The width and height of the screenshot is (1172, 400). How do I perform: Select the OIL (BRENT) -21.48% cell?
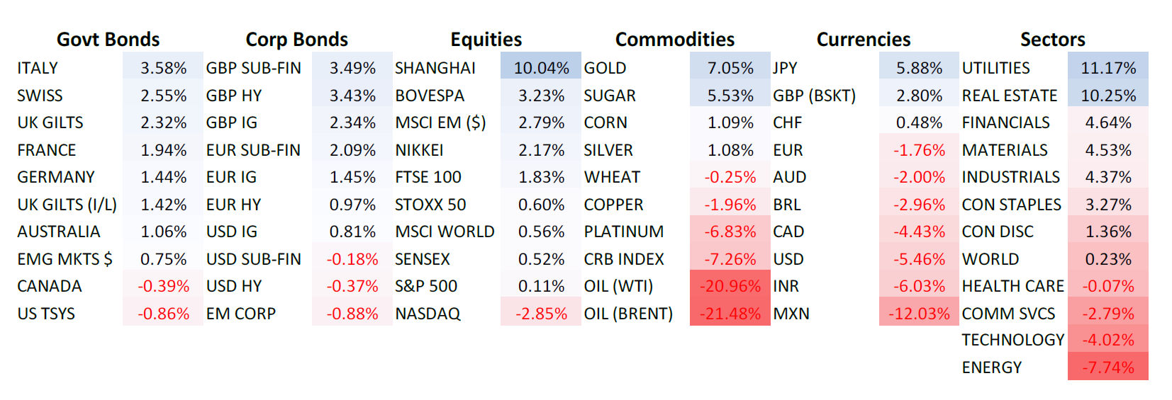[730, 314]
